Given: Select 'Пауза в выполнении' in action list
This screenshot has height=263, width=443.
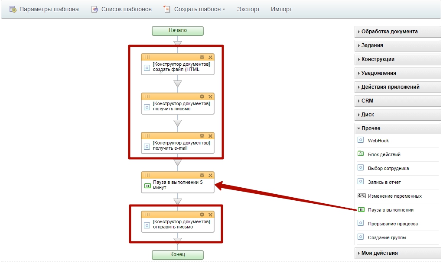Looking at the screenshot, I should (x=390, y=210).
